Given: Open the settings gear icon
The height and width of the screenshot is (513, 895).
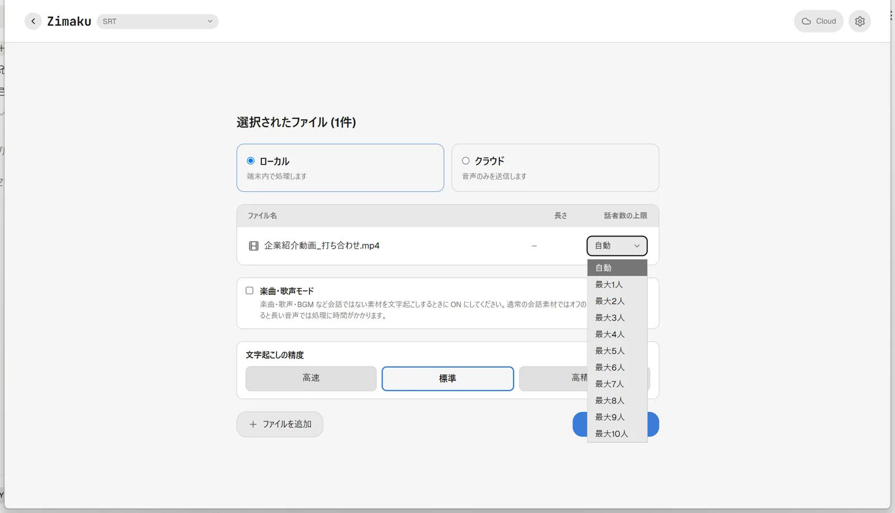Looking at the screenshot, I should click(x=860, y=21).
